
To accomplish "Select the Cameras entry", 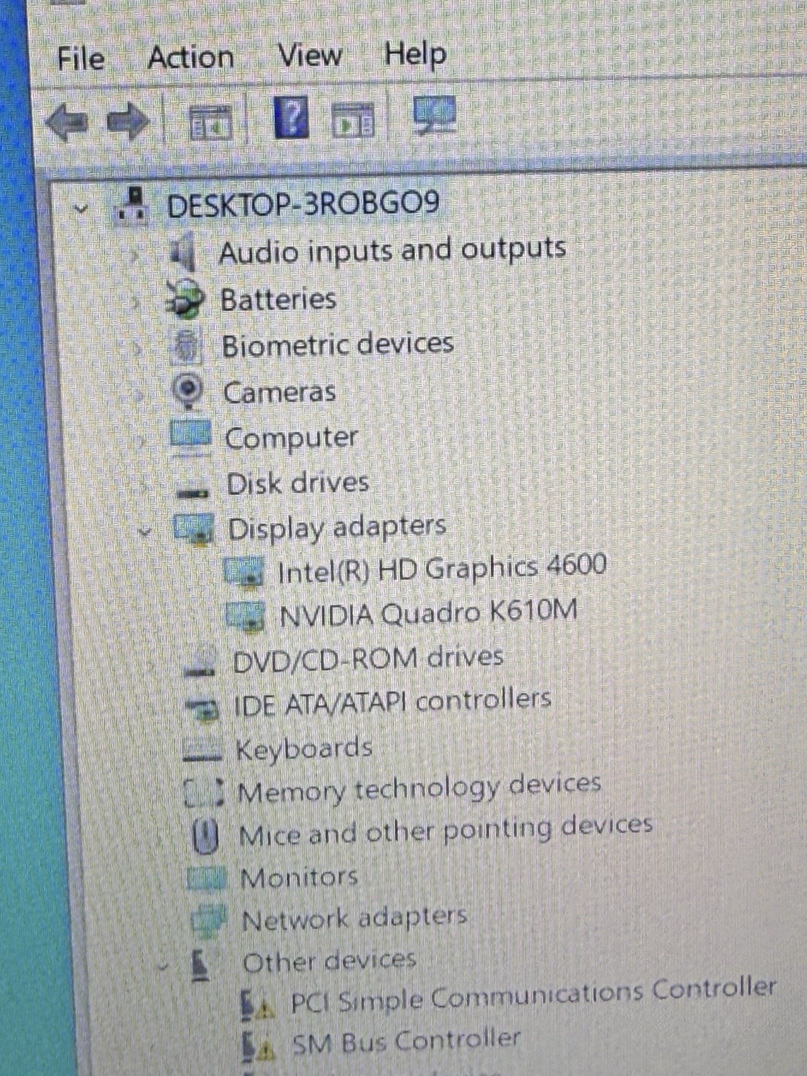I will click(x=280, y=392).
